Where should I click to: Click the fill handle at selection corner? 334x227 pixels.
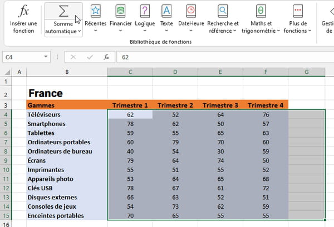[x=325, y=220]
